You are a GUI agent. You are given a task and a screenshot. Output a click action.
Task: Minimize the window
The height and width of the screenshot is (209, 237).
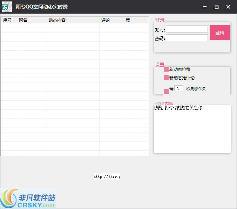pos(205,7)
